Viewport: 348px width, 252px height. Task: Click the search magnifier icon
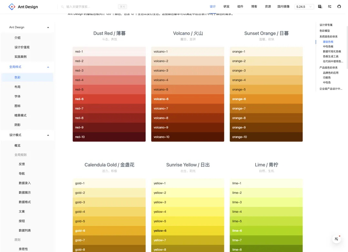[63, 7]
